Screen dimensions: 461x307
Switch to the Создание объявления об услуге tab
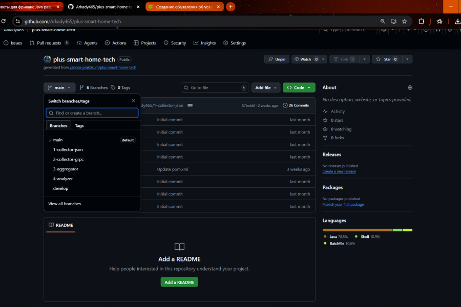(x=184, y=7)
